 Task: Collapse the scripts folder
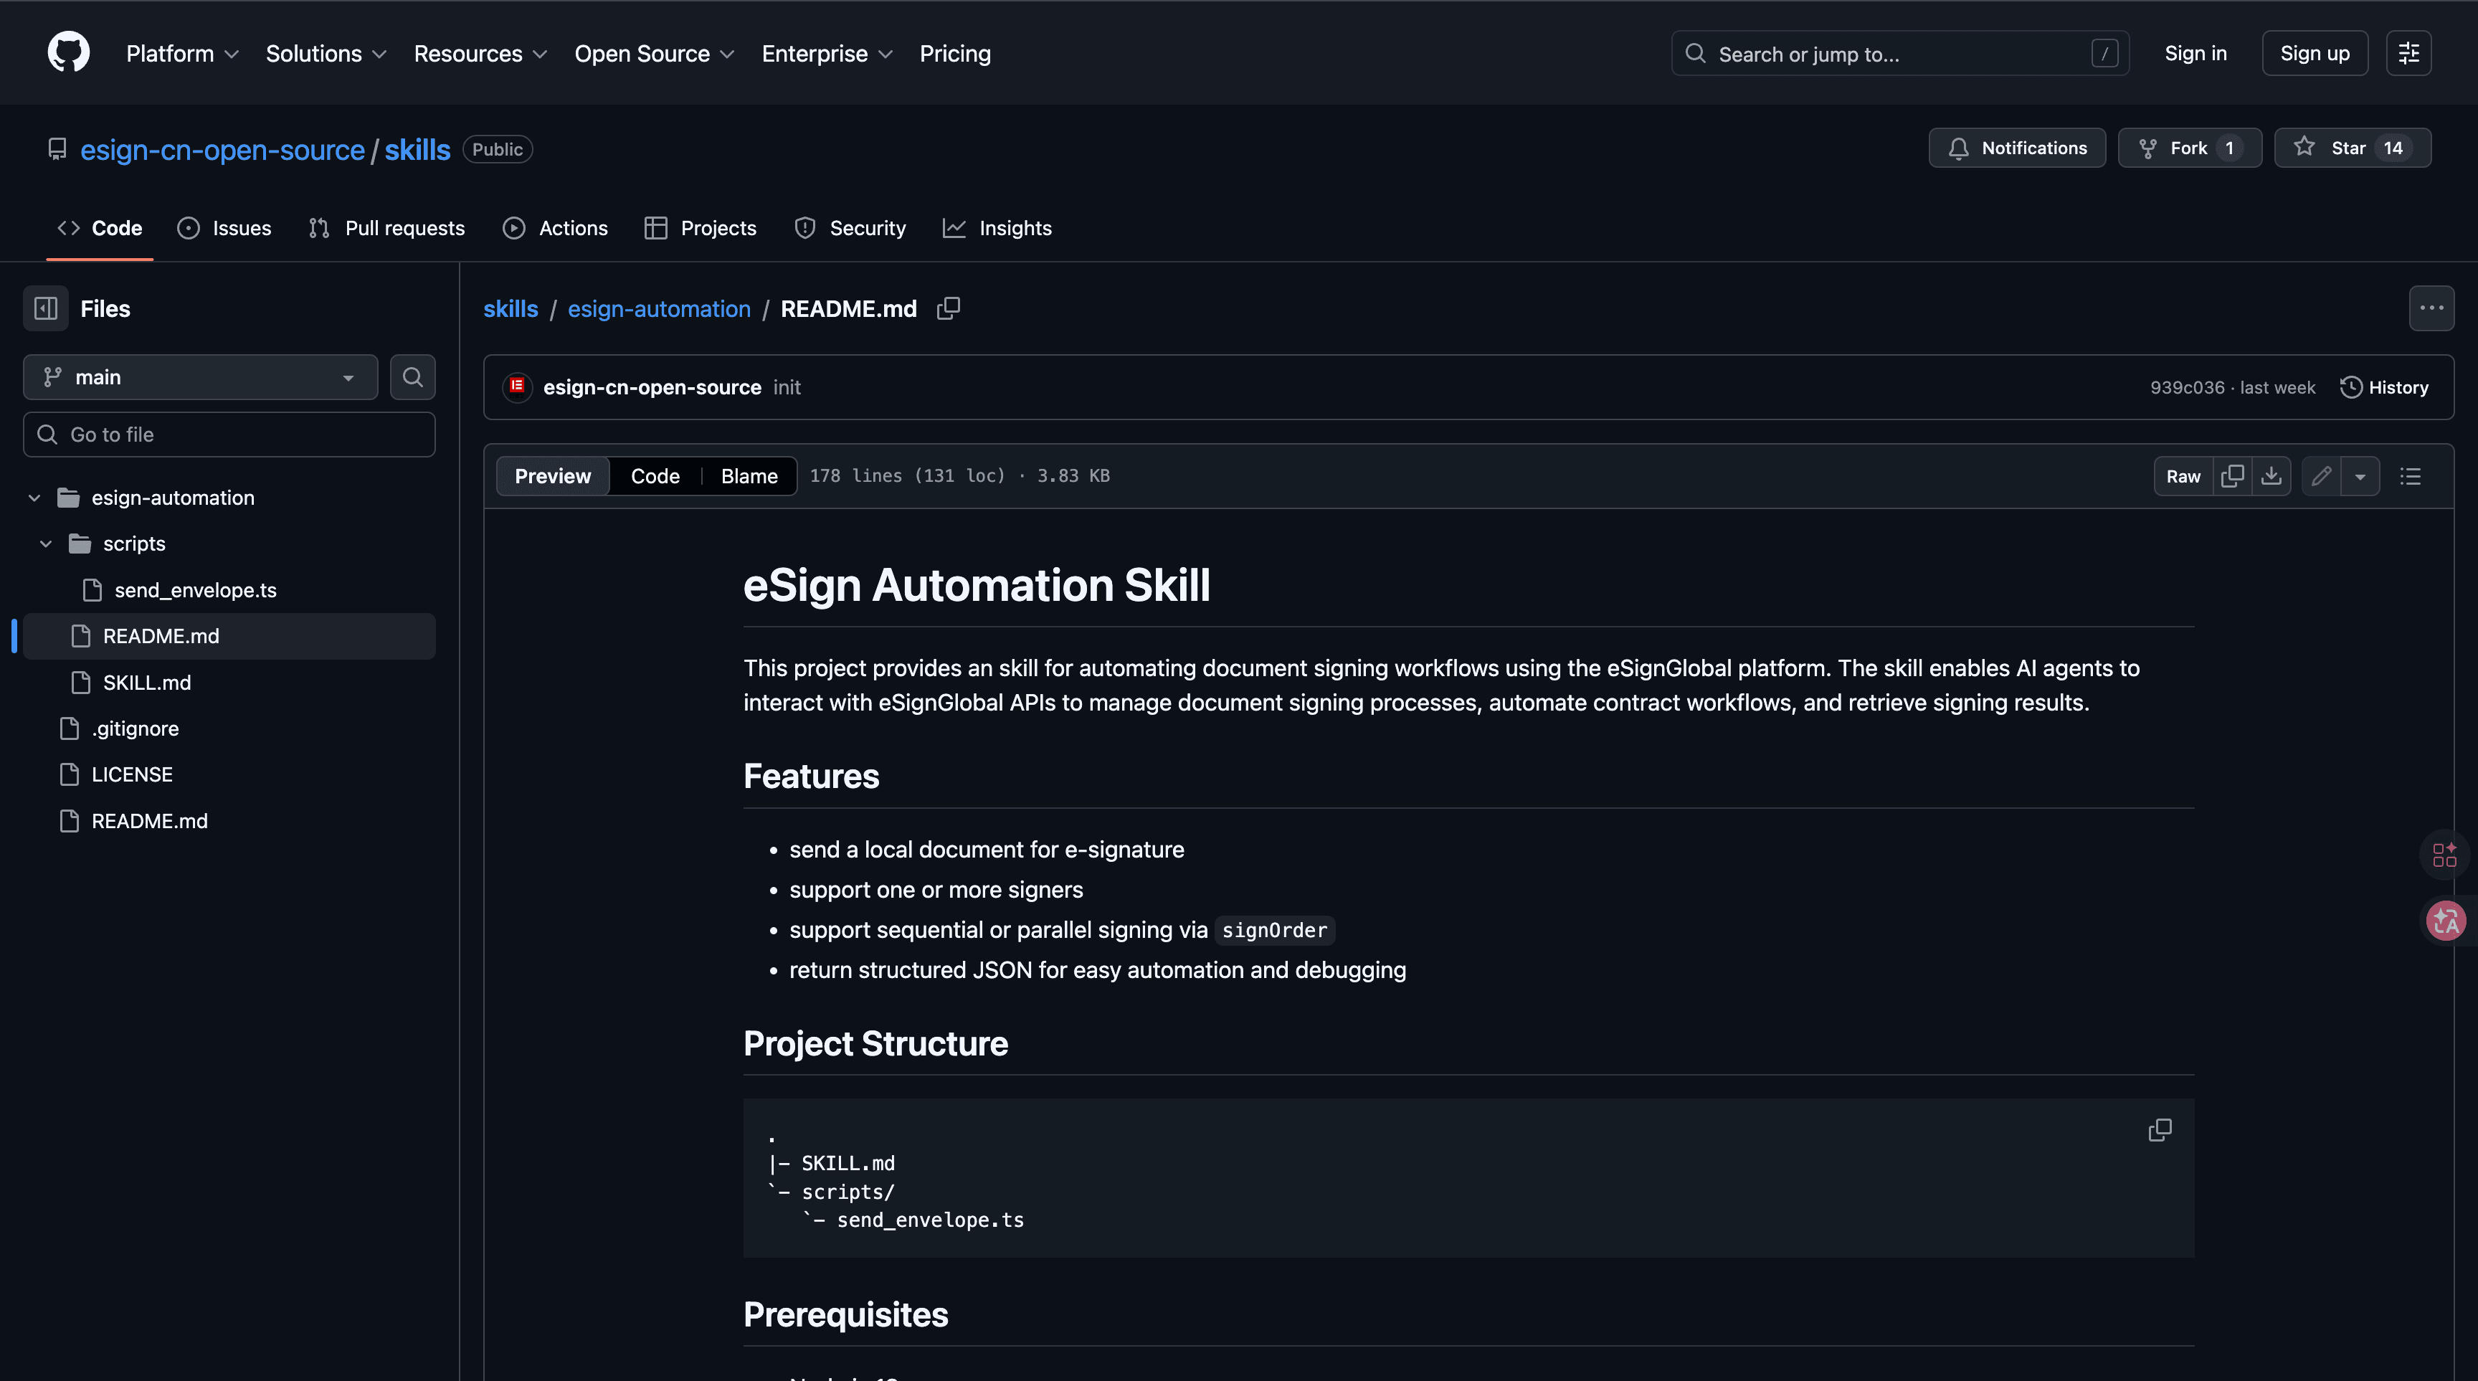coord(45,544)
